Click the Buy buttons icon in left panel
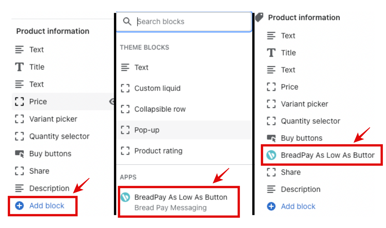Image resolution: width=386 pixels, height=228 pixels. click(19, 154)
